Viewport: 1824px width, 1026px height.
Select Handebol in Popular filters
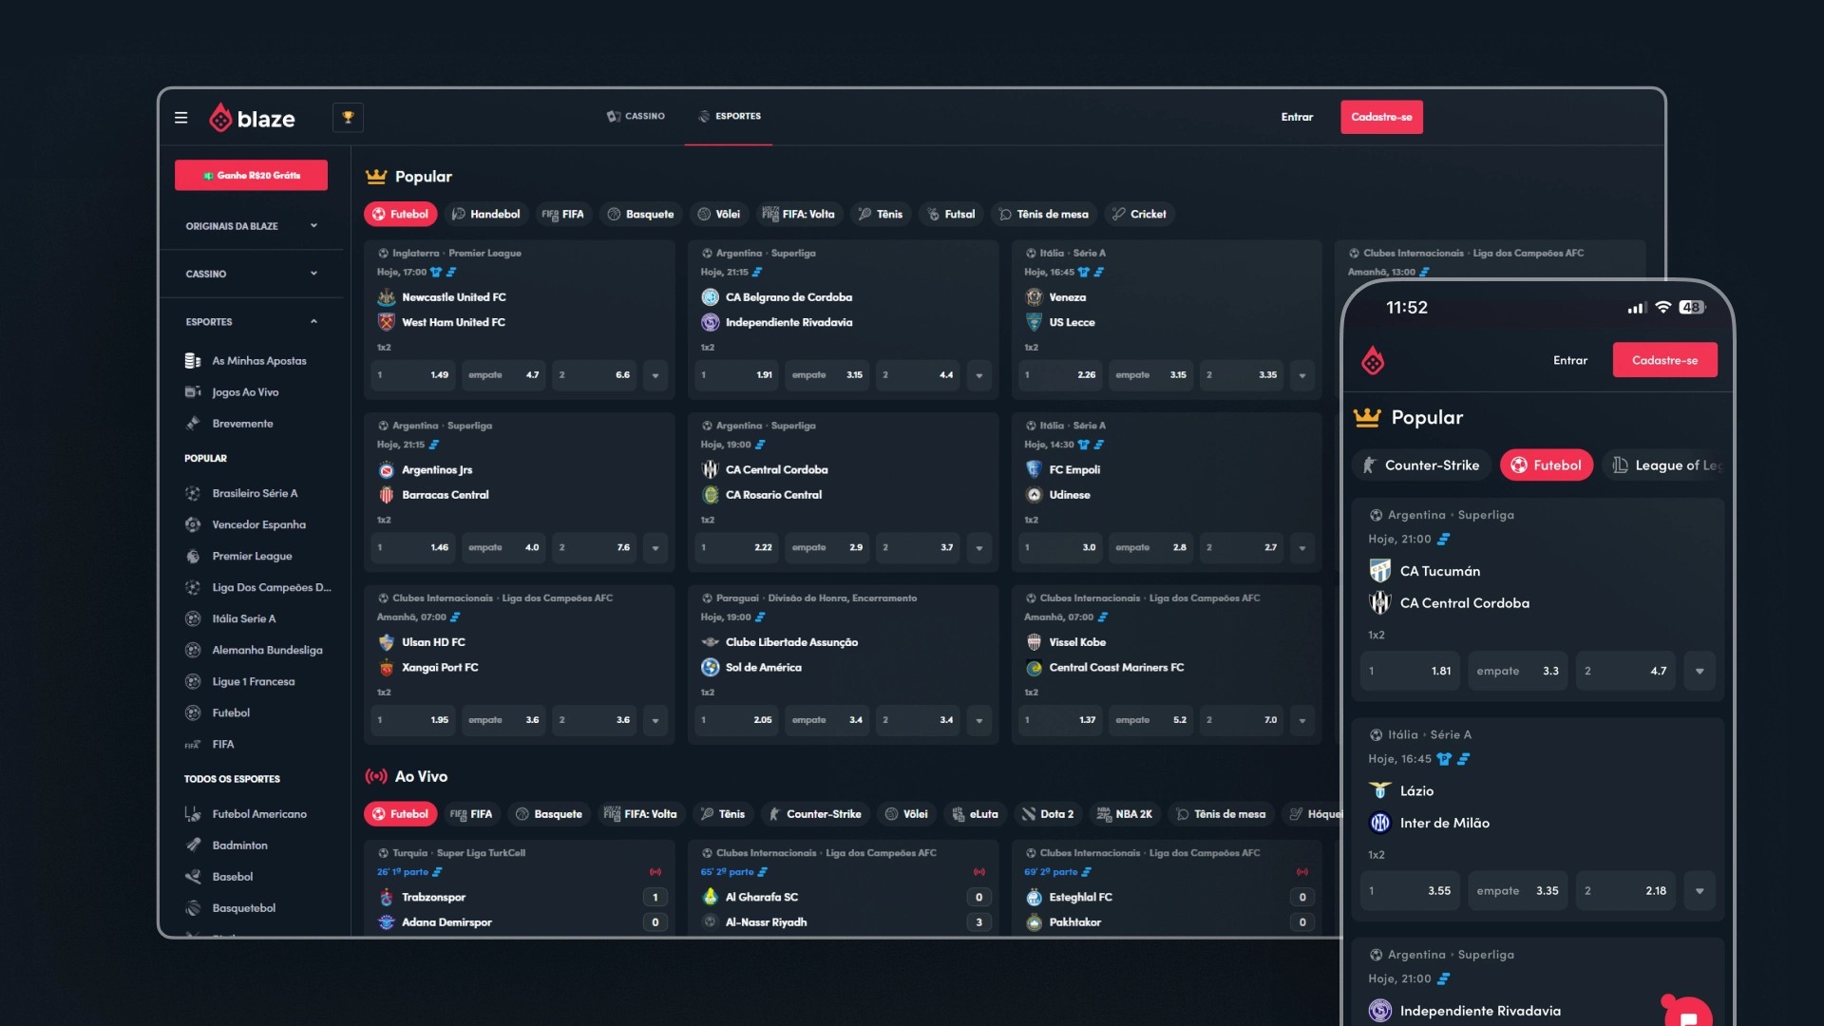pyautogui.click(x=486, y=214)
